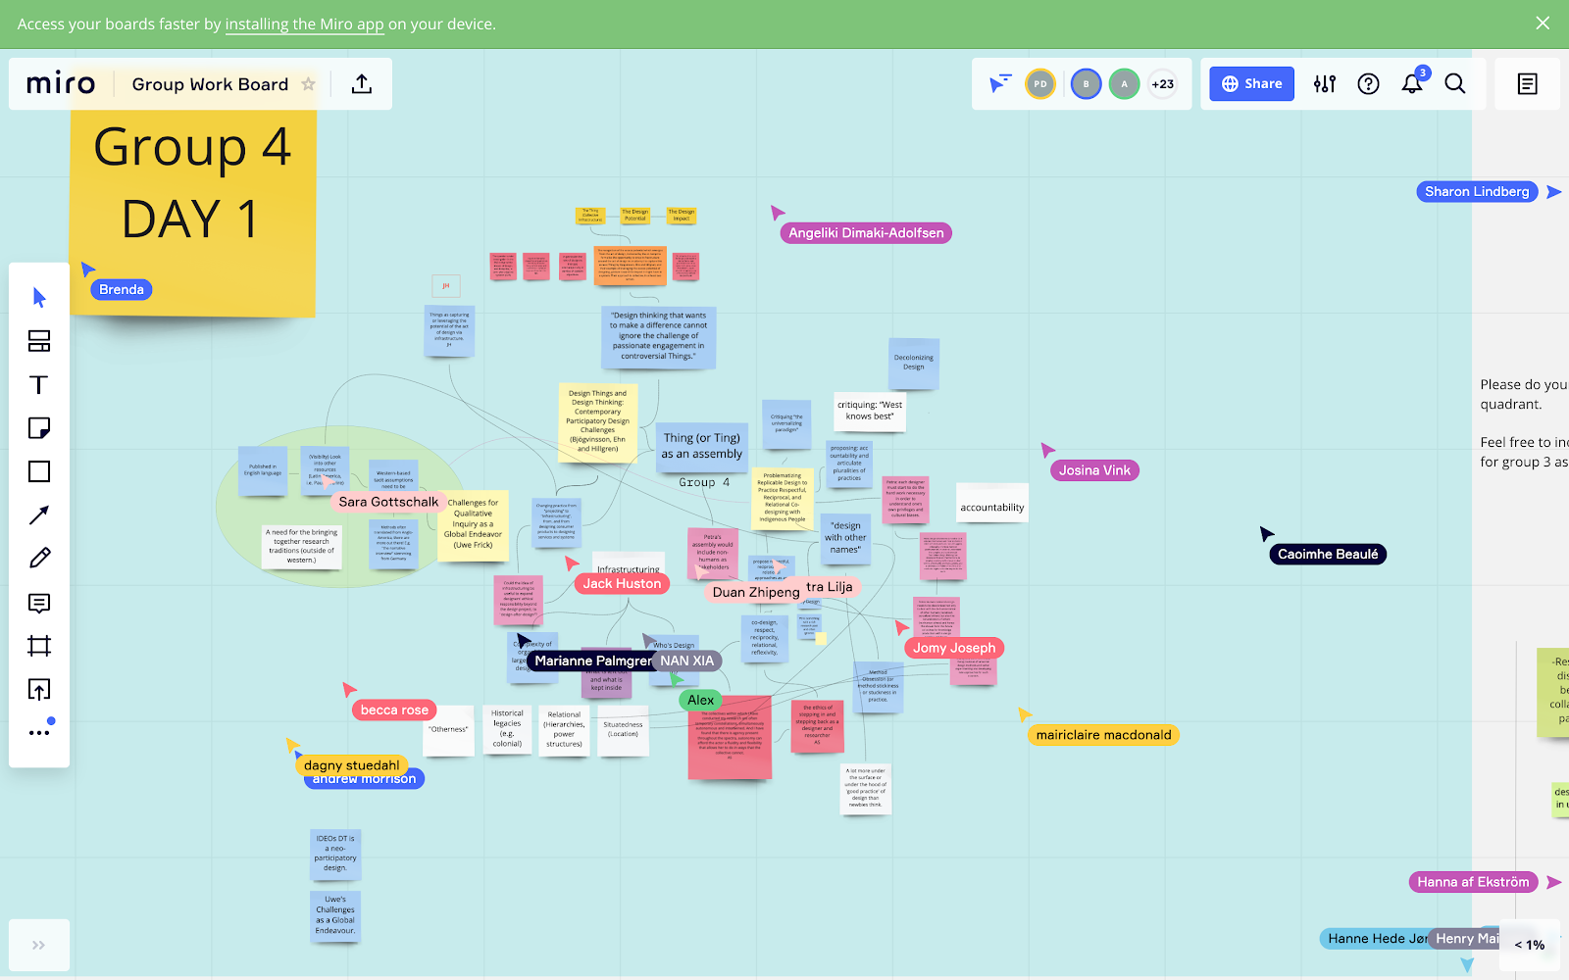
Task: Select the Design thinking quote blue note
Action: tap(658, 337)
